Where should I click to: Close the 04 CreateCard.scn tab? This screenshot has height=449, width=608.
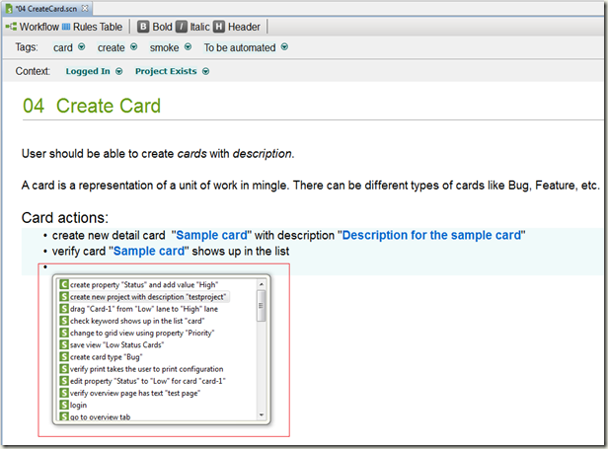85,8
